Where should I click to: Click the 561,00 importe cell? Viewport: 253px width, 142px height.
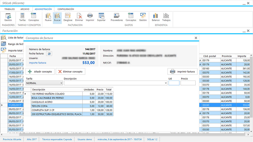point(243,68)
